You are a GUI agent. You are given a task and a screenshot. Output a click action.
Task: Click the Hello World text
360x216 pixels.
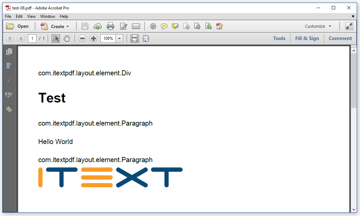(55, 142)
